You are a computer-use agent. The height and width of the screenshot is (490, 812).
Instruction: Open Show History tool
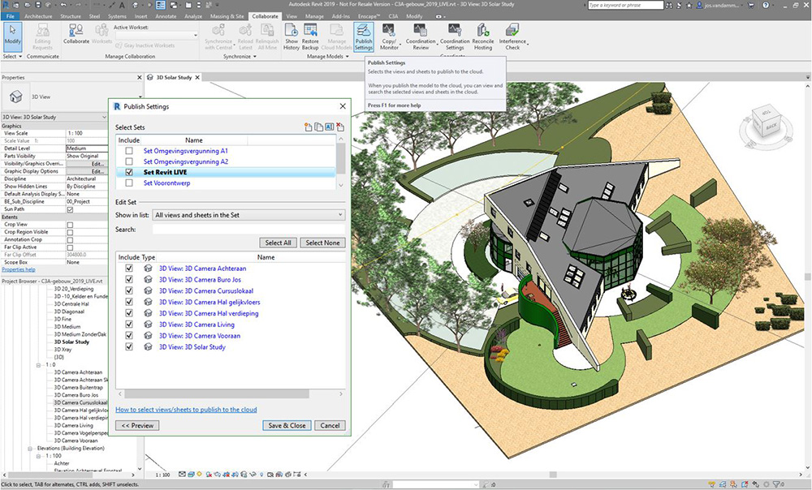click(292, 37)
